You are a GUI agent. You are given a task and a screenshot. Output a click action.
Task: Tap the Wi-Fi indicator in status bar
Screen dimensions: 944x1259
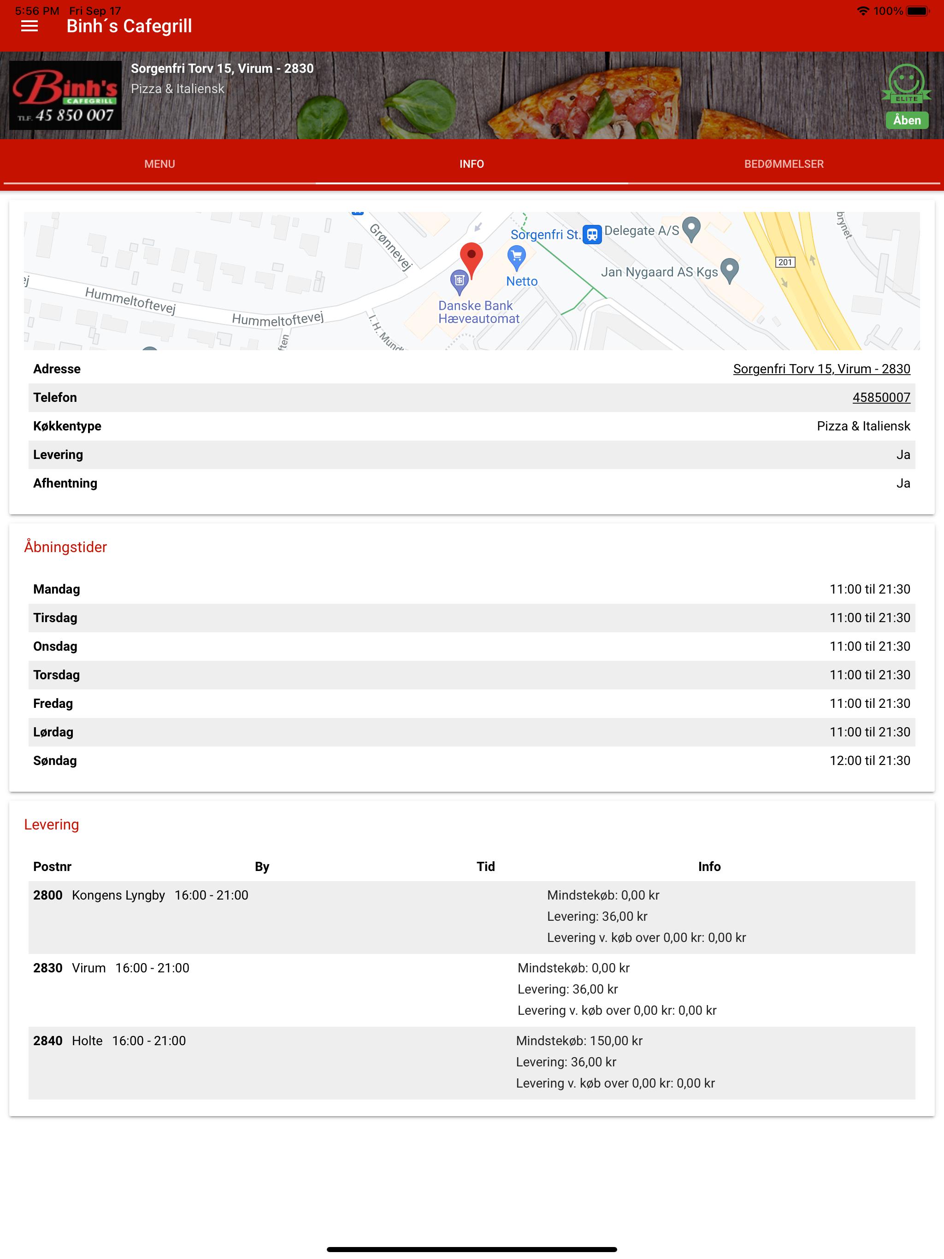(x=863, y=11)
